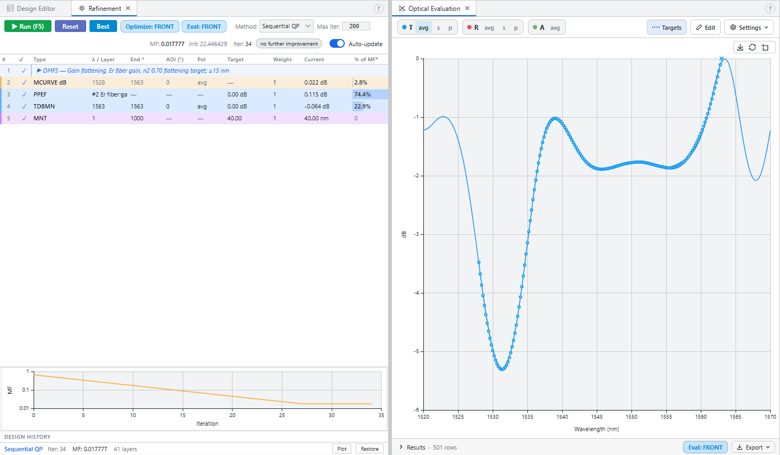Select the p polarization for T
This screenshot has height=455, width=780.
tap(450, 27)
